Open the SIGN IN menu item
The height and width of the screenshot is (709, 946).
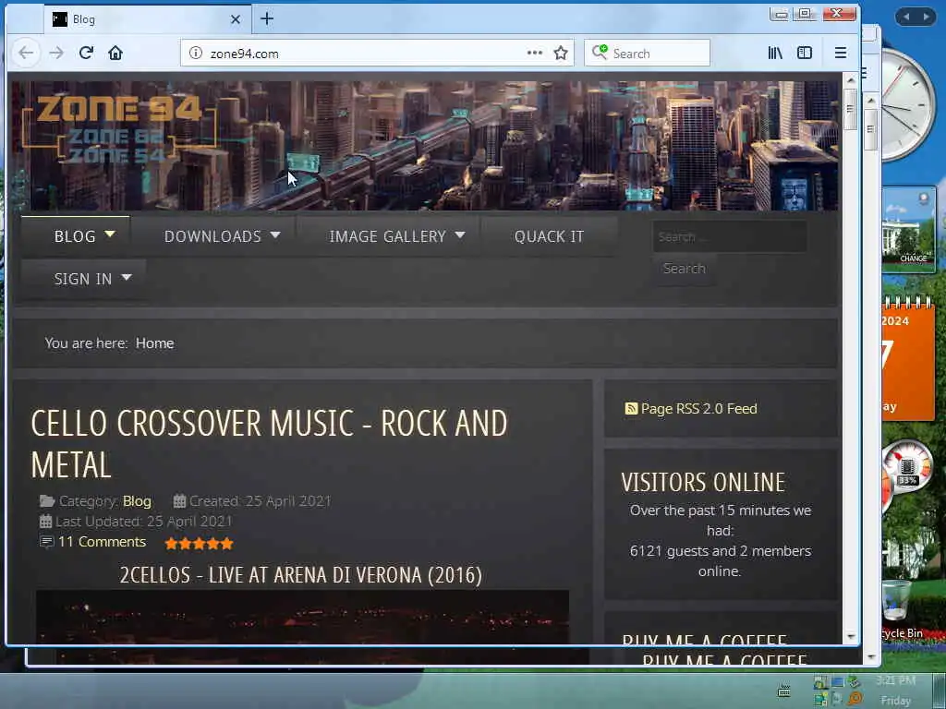82,279
